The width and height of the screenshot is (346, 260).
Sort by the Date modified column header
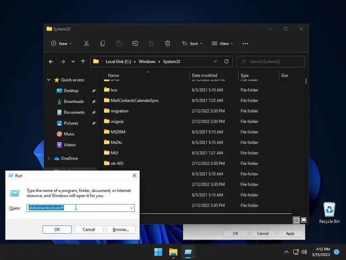pyautogui.click(x=204, y=75)
